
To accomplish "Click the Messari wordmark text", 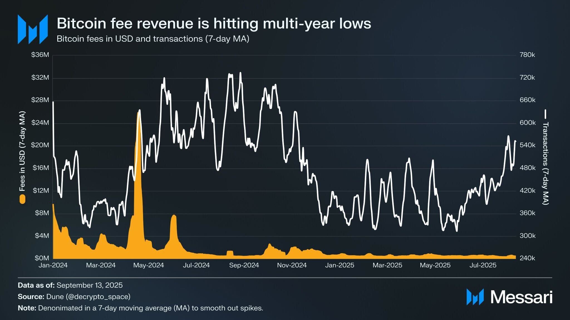I will [521, 297].
